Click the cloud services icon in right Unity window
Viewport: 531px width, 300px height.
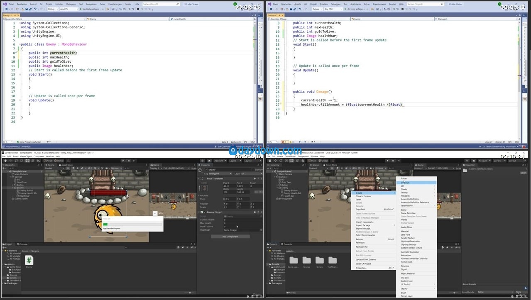click(x=475, y=161)
